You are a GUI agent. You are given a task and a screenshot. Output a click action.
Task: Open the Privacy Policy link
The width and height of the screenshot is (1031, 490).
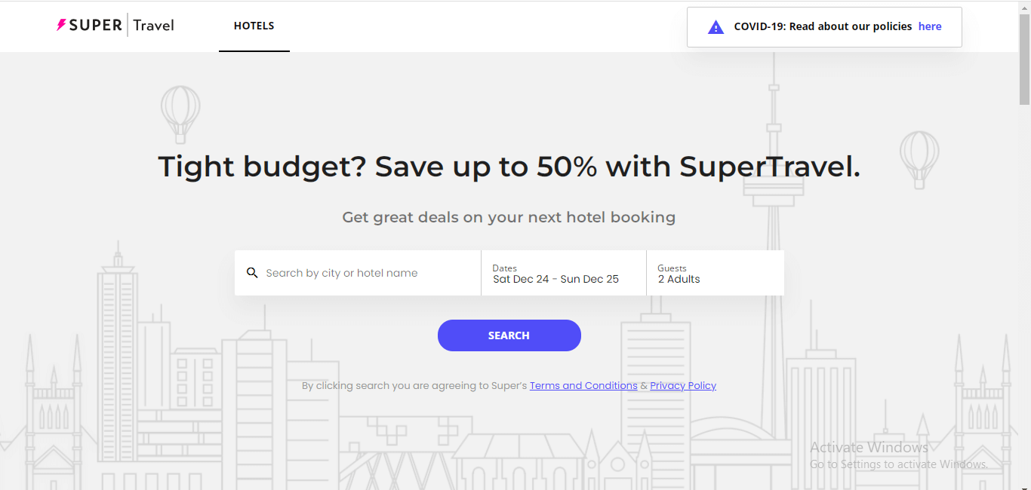(x=682, y=385)
